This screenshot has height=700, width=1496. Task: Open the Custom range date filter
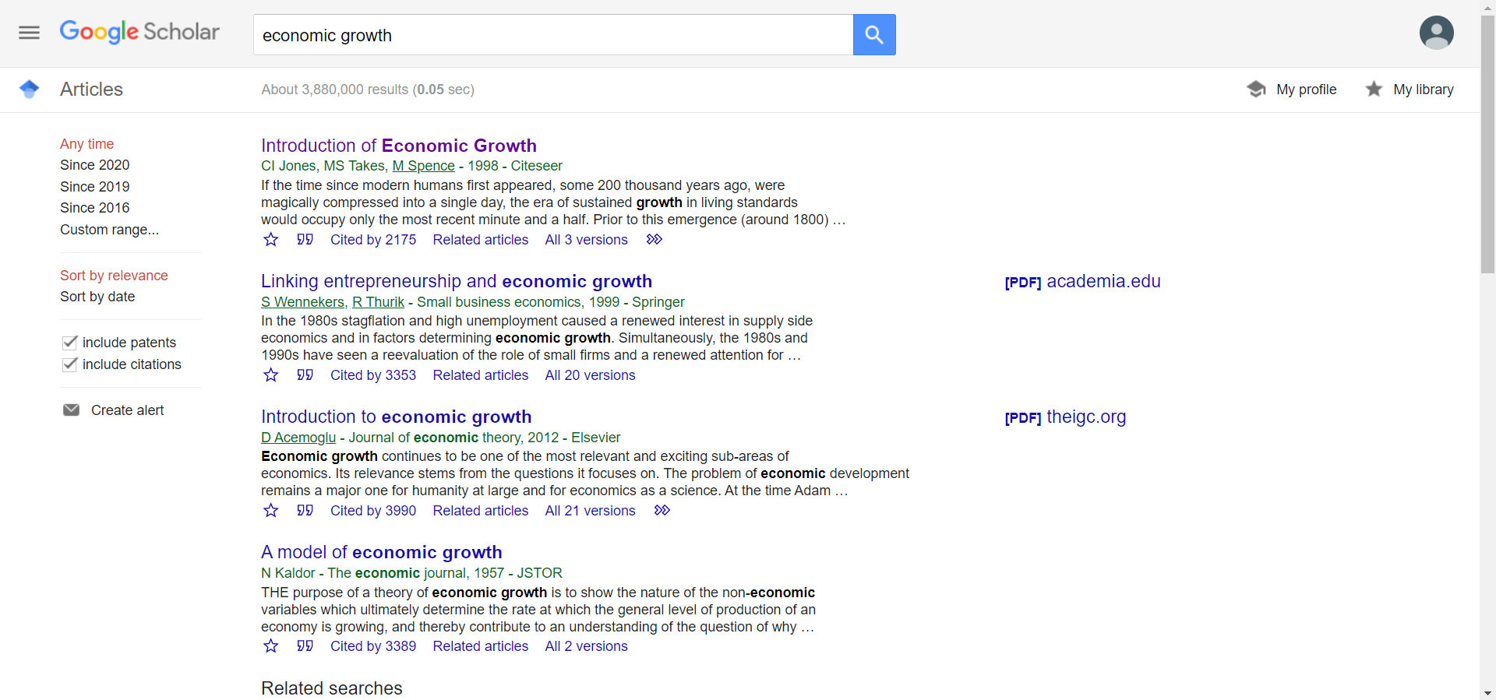click(x=109, y=230)
